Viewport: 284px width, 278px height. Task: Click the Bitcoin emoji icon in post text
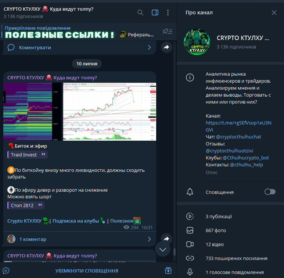point(11,170)
